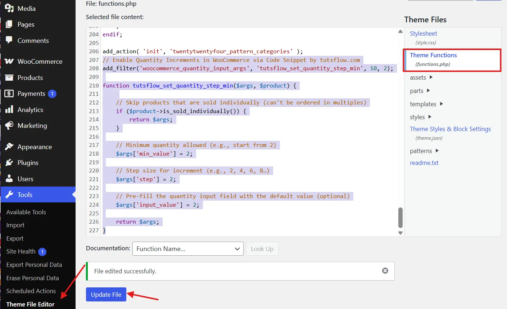
Task: Click the Comments speech bubble icon
Action: click(9, 40)
